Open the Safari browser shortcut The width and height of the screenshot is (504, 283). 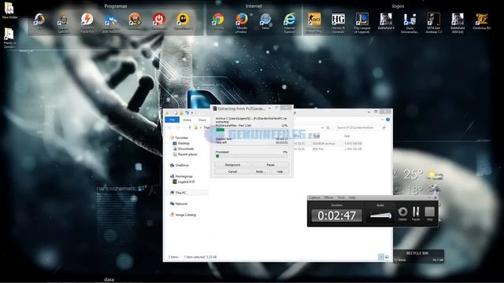tap(265, 22)
